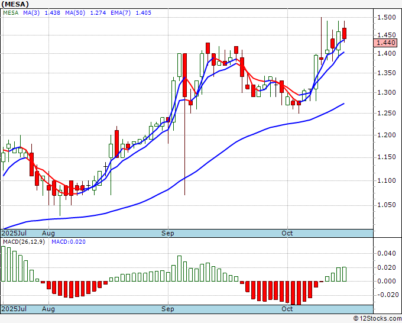This screenshot has height=323, width=402.
Task: Click Oct on the price chart date axis
Action: pyautogui.click(x=287, y=233)
